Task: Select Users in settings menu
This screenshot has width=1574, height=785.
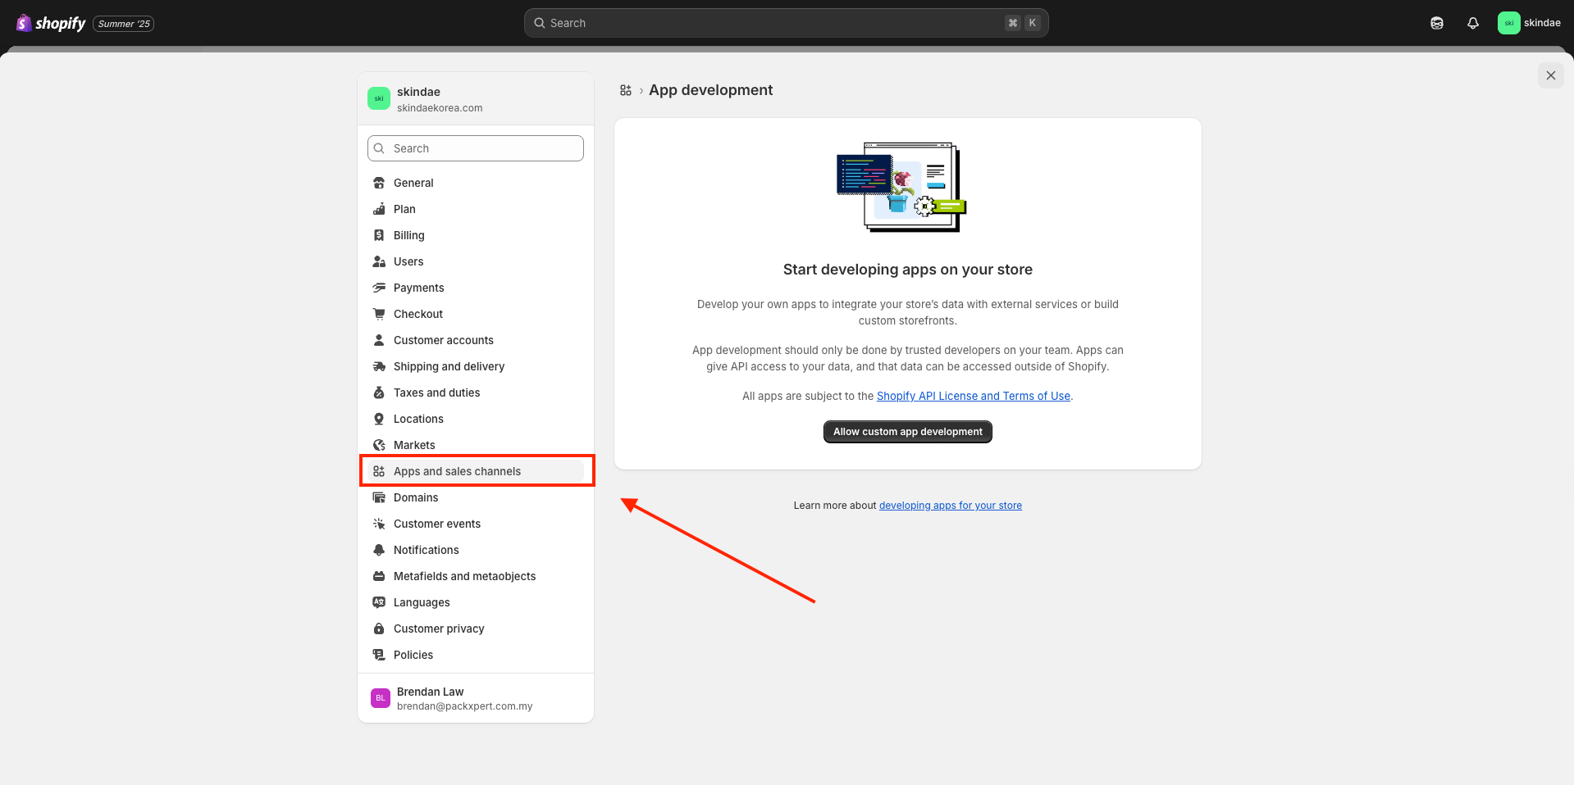Action: 476,261
